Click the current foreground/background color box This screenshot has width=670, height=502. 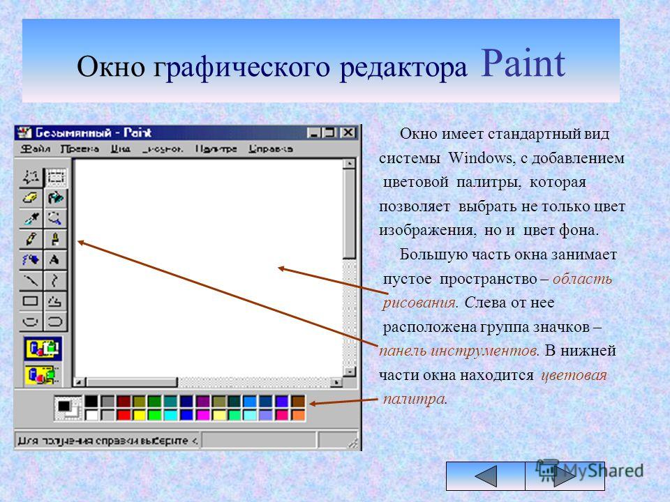(x=68, y=408)
